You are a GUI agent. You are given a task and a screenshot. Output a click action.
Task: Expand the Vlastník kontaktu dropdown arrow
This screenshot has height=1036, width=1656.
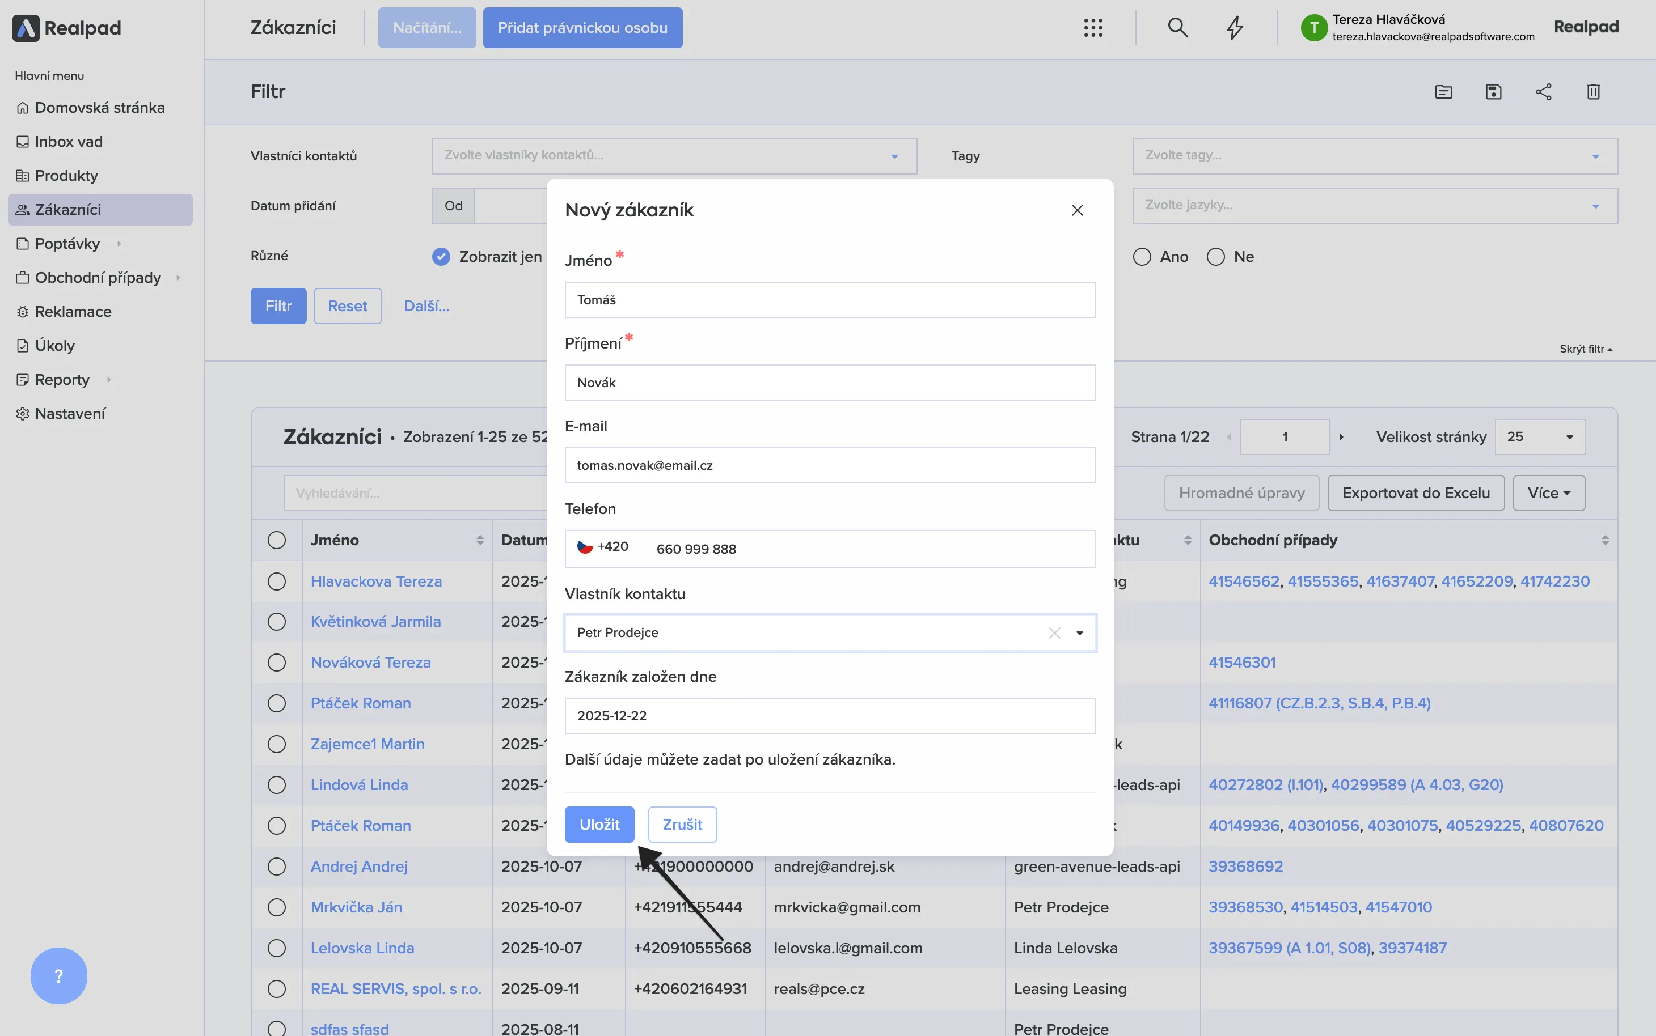click(x=1080, y=633)
